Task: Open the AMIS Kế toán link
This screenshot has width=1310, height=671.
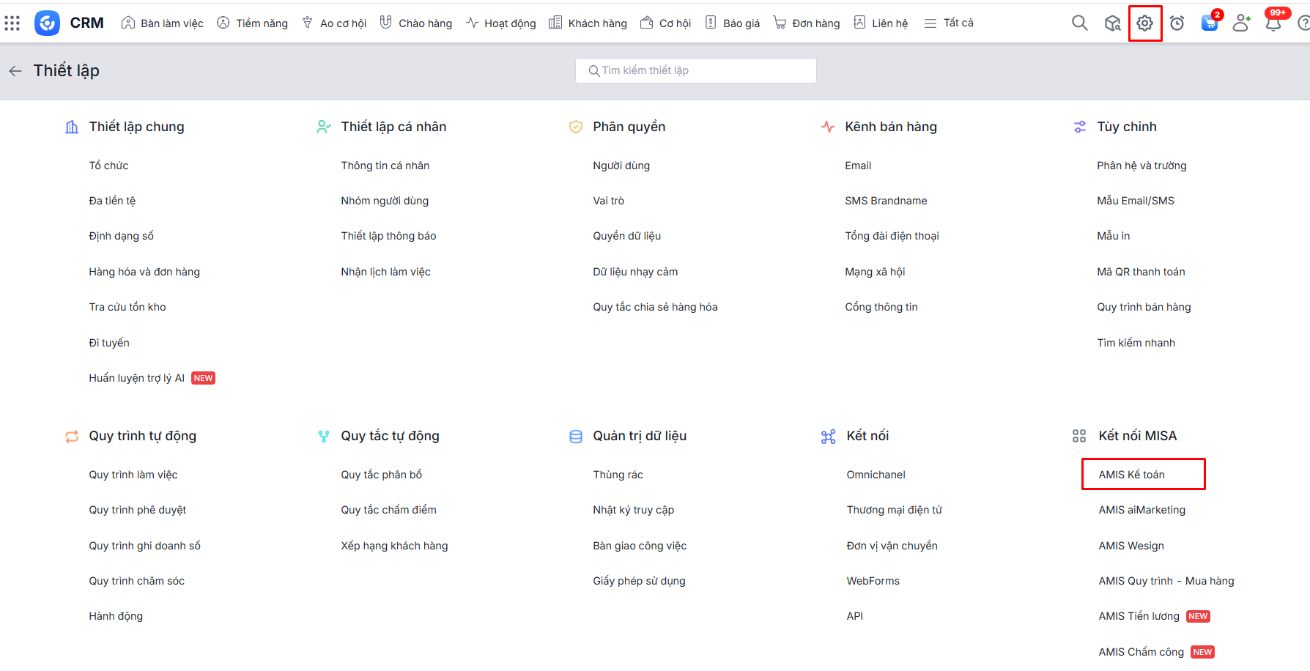Action: pos(1131,475)
